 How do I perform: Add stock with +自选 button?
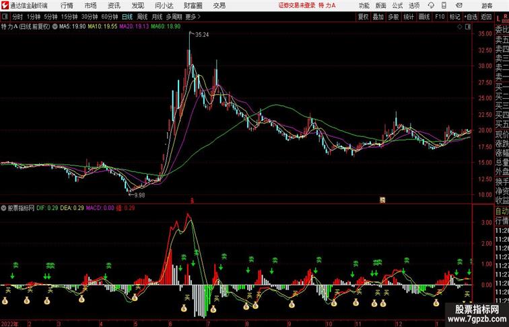click(471, 17)
